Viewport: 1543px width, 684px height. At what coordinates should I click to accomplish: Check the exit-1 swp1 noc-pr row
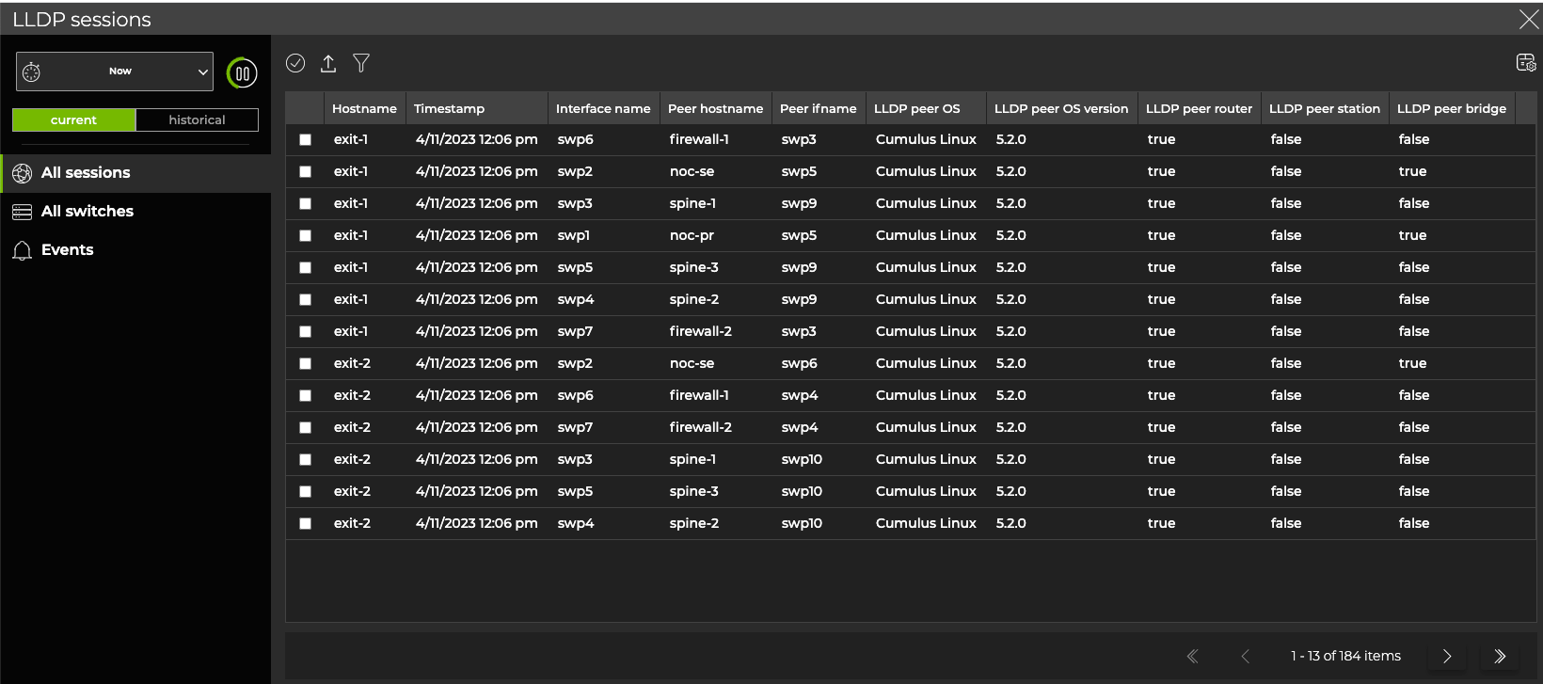pyautogui.click(x=305, y=236)
